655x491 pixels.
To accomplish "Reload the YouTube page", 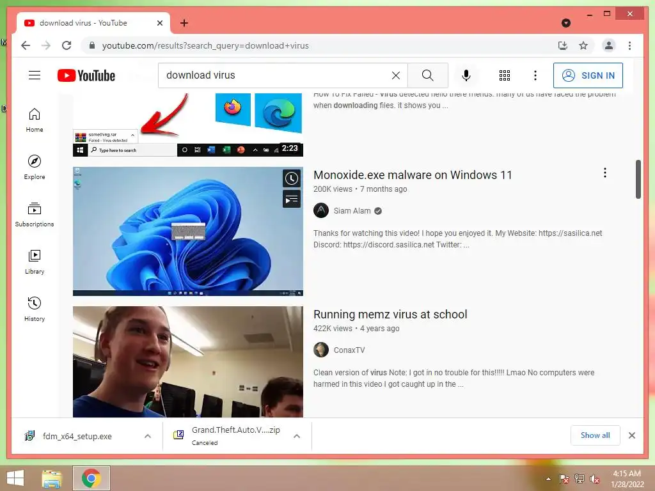I will coord(67,45).
